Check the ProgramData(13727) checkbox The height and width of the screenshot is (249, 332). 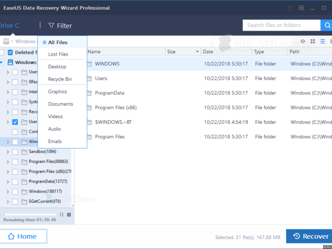click(15, 182)
